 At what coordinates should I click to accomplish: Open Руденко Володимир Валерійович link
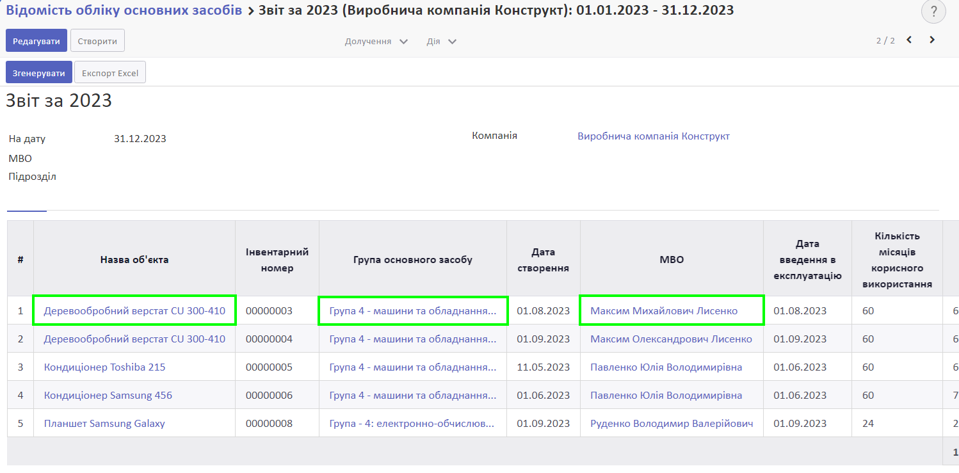[672, 424]
